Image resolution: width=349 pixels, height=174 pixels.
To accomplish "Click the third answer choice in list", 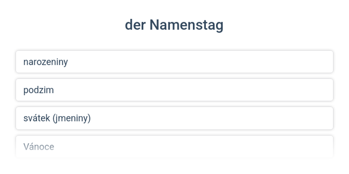I will 174,118.
